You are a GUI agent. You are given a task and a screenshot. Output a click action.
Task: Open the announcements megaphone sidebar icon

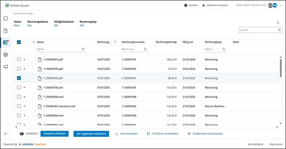coord(5,67)
